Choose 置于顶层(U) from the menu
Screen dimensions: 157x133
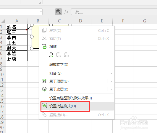[x=77, y=81]
